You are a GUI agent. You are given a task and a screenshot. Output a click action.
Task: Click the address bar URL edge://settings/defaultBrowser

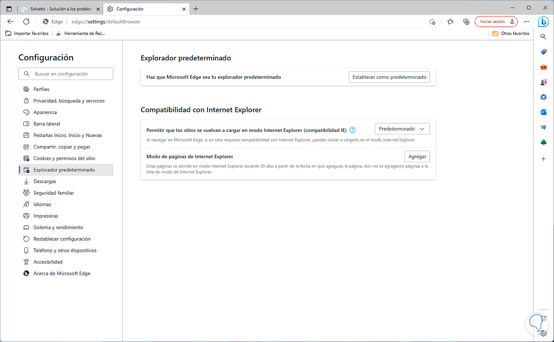point(105,22)
